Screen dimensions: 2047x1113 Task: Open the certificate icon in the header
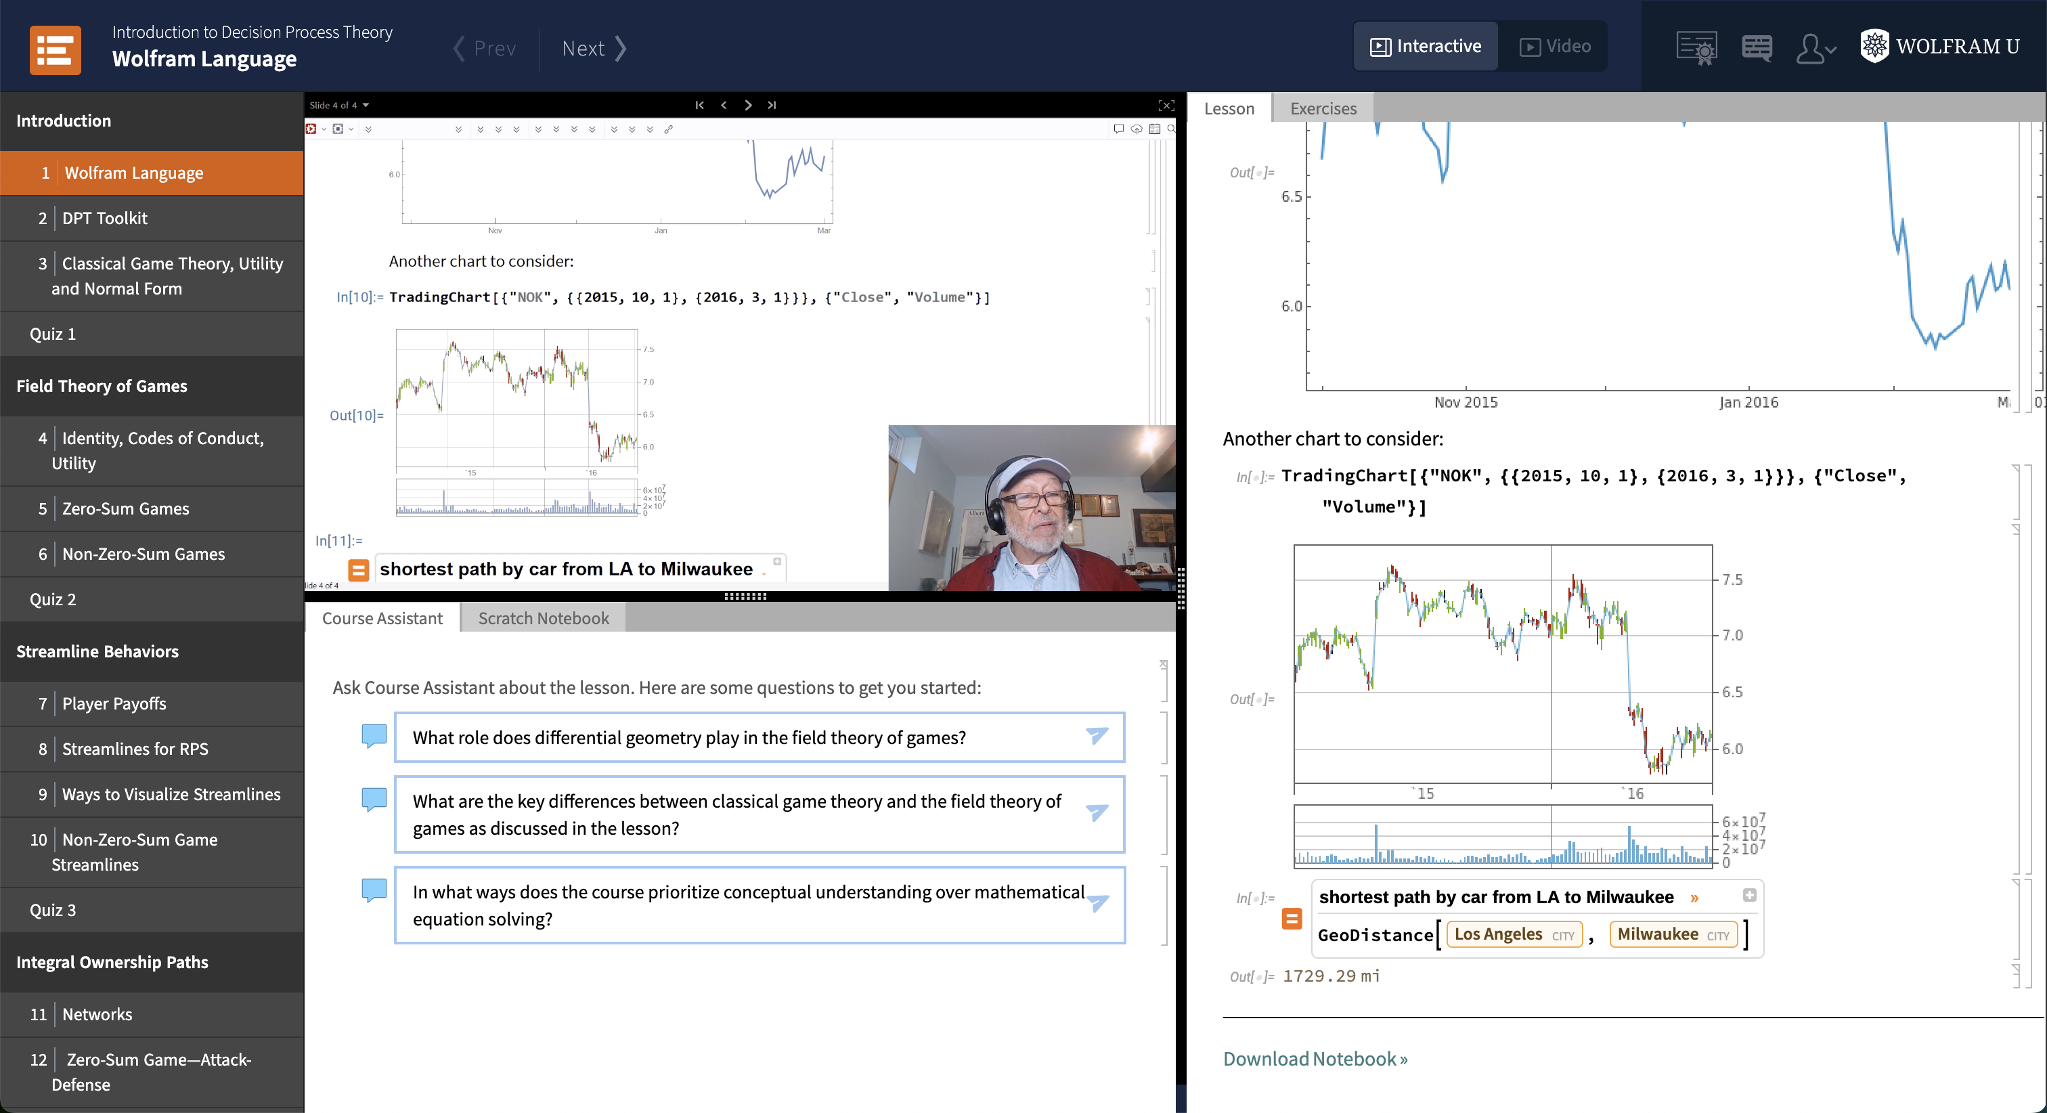pos(1696,49)
